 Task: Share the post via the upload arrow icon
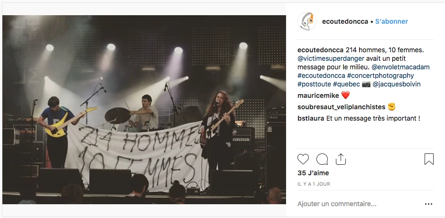341,159
